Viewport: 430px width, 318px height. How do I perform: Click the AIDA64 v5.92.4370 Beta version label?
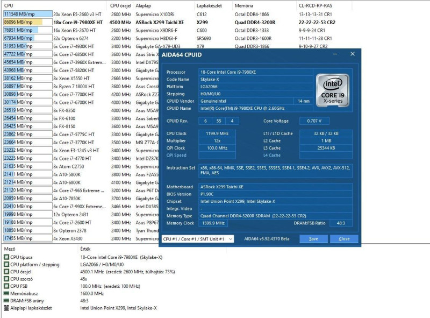point(267,239)
